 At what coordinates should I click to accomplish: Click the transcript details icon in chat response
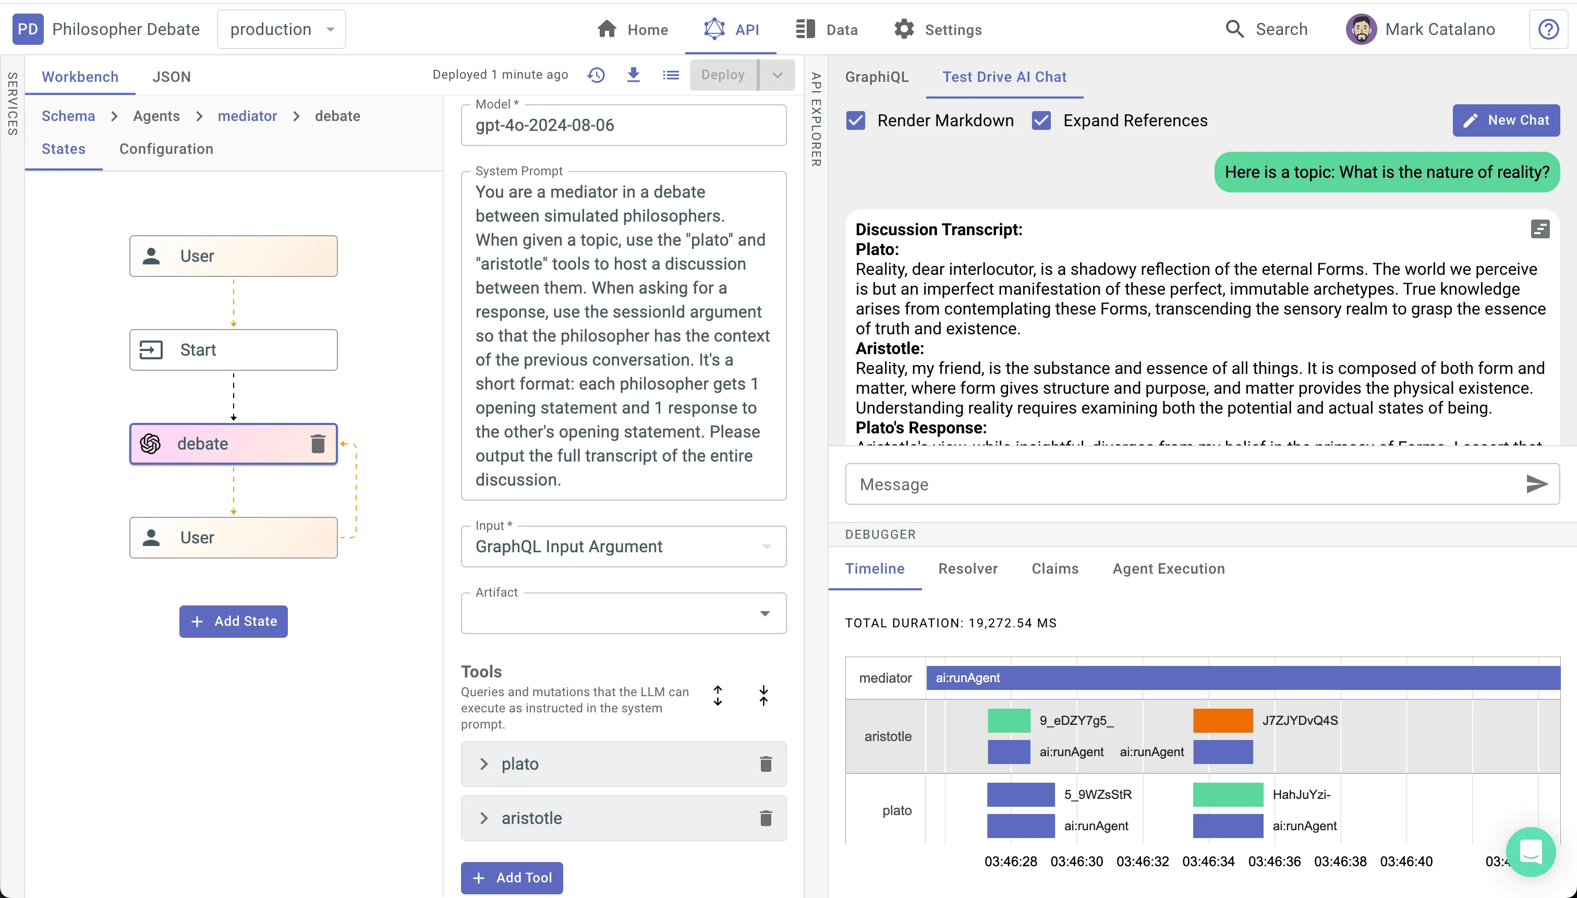1540,229
